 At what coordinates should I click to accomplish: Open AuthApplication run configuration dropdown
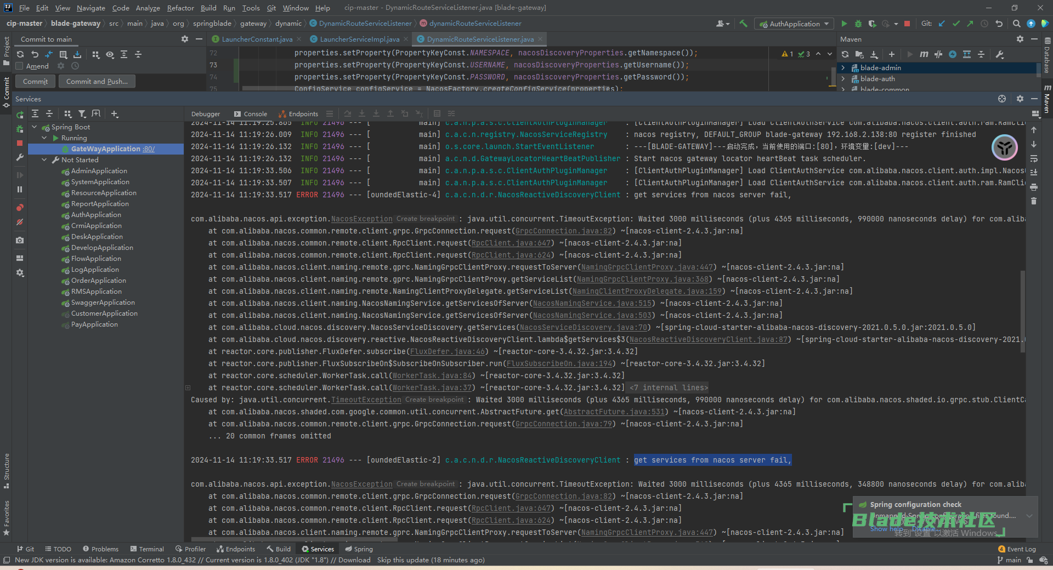tap(794, 24)
